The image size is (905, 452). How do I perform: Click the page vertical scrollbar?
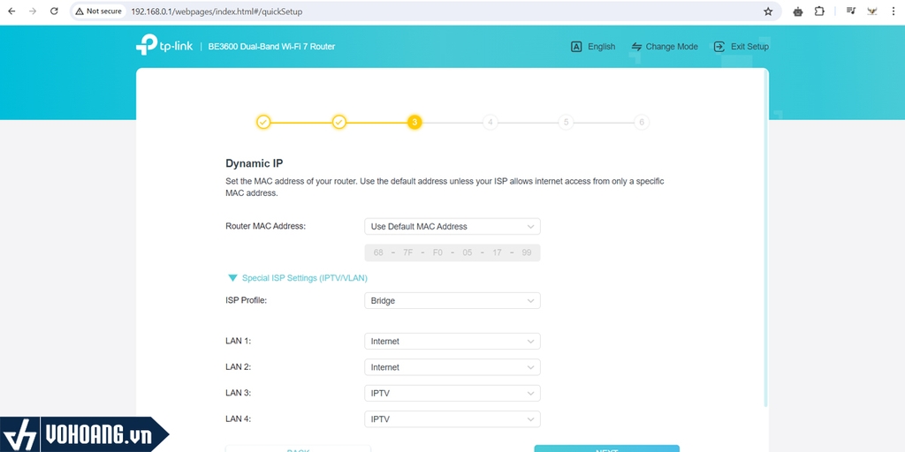click(x=766, y=239)
